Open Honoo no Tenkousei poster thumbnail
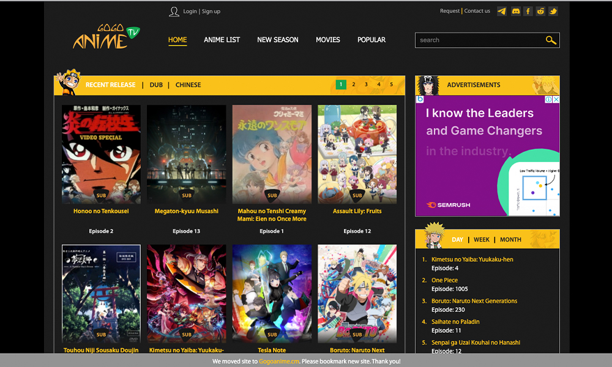612x367 pixels. click(x=101, y=154)
